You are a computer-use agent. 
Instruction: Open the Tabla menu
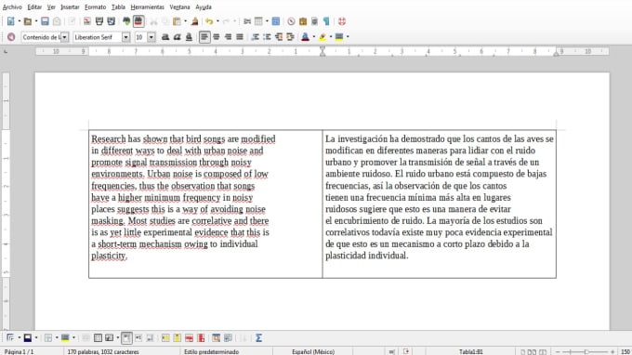118,7
